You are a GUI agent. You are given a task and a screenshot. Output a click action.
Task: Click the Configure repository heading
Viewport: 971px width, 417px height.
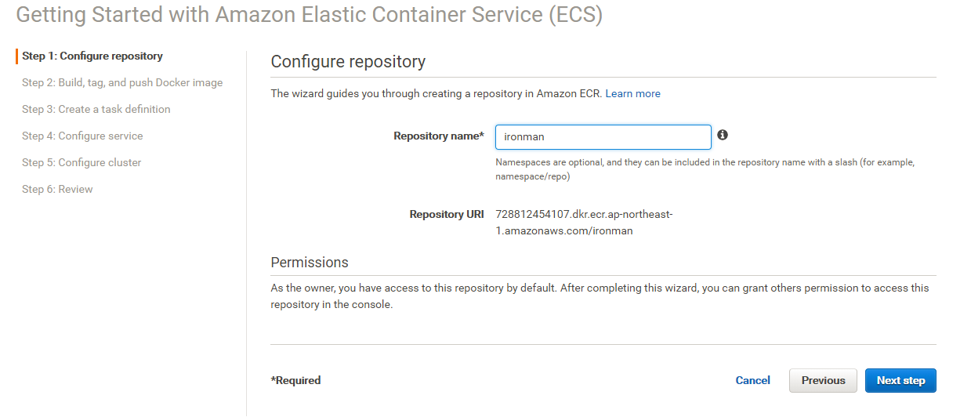[x=348, y=61]
